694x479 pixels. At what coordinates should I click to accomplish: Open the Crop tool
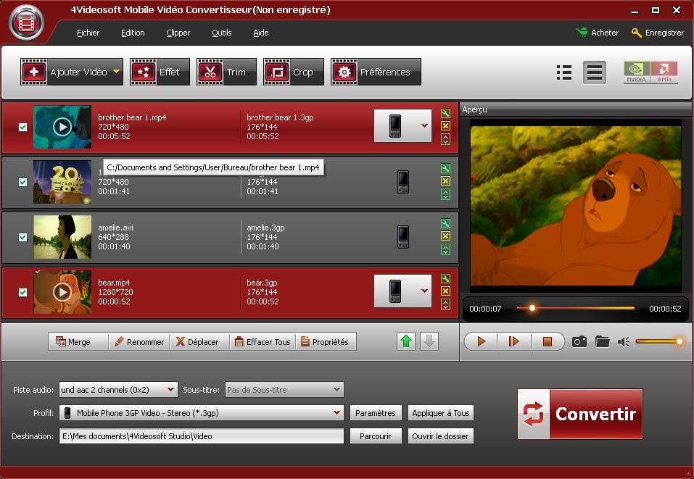pyautogui.click(x=293, y=72)
